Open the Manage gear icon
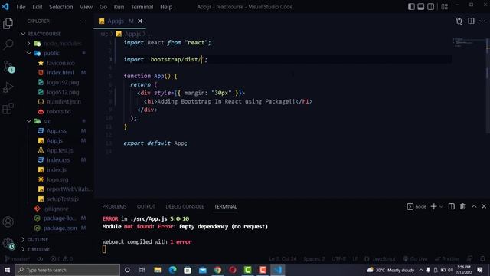 pos(8,244)
